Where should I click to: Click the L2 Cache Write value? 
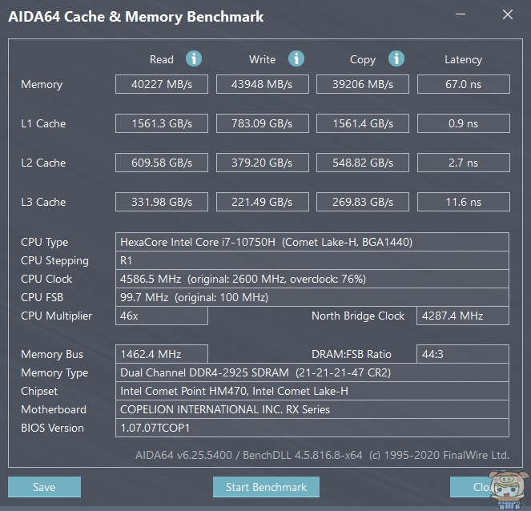pos(263,163)
